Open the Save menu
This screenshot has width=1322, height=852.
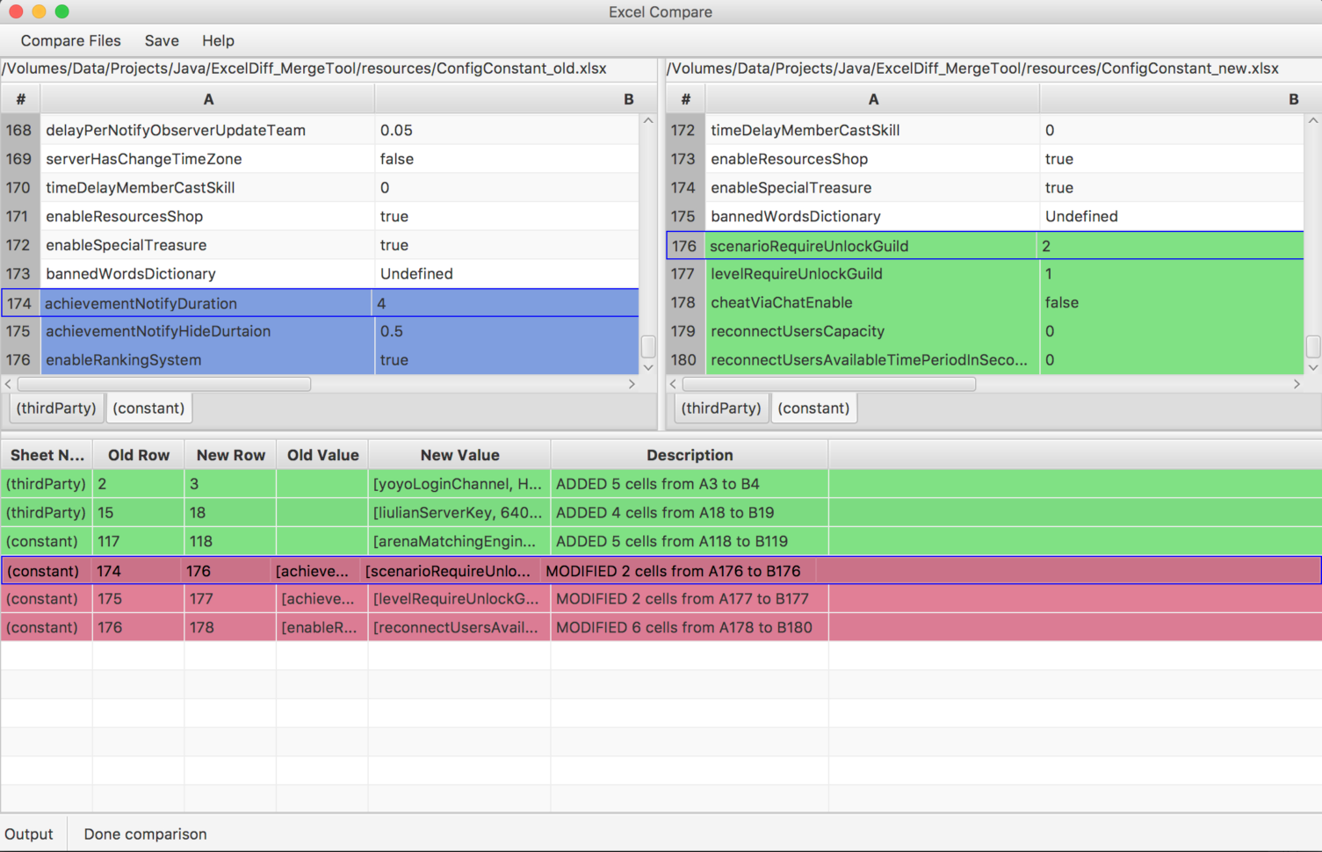click(162, 40)
